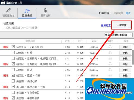Viewport: 134px width, 100px height.
Task: Check the unchecked 胡彦斌 - 江湖再见 checkbox
Action: (x=13, y=58)
